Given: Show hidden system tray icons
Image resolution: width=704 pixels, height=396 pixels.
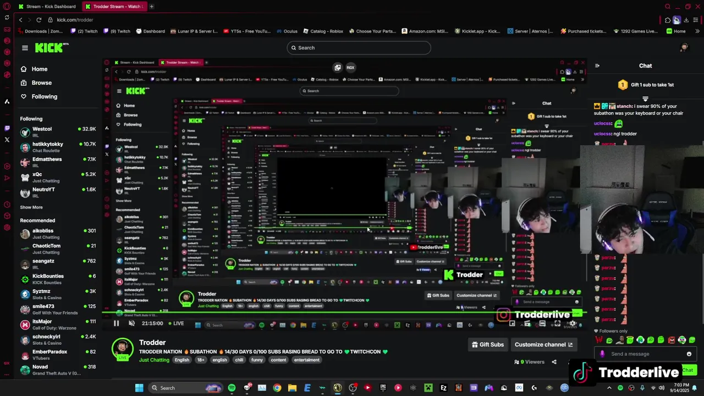Looking at the screenshot, I should pyautogui.click(x=609, y=388).
